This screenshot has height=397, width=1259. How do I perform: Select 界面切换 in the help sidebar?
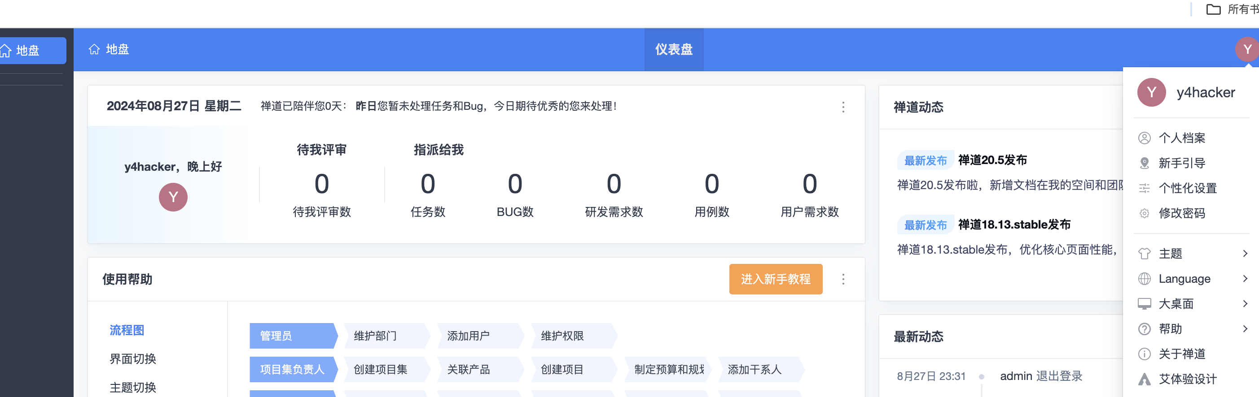tap(133, 358)
